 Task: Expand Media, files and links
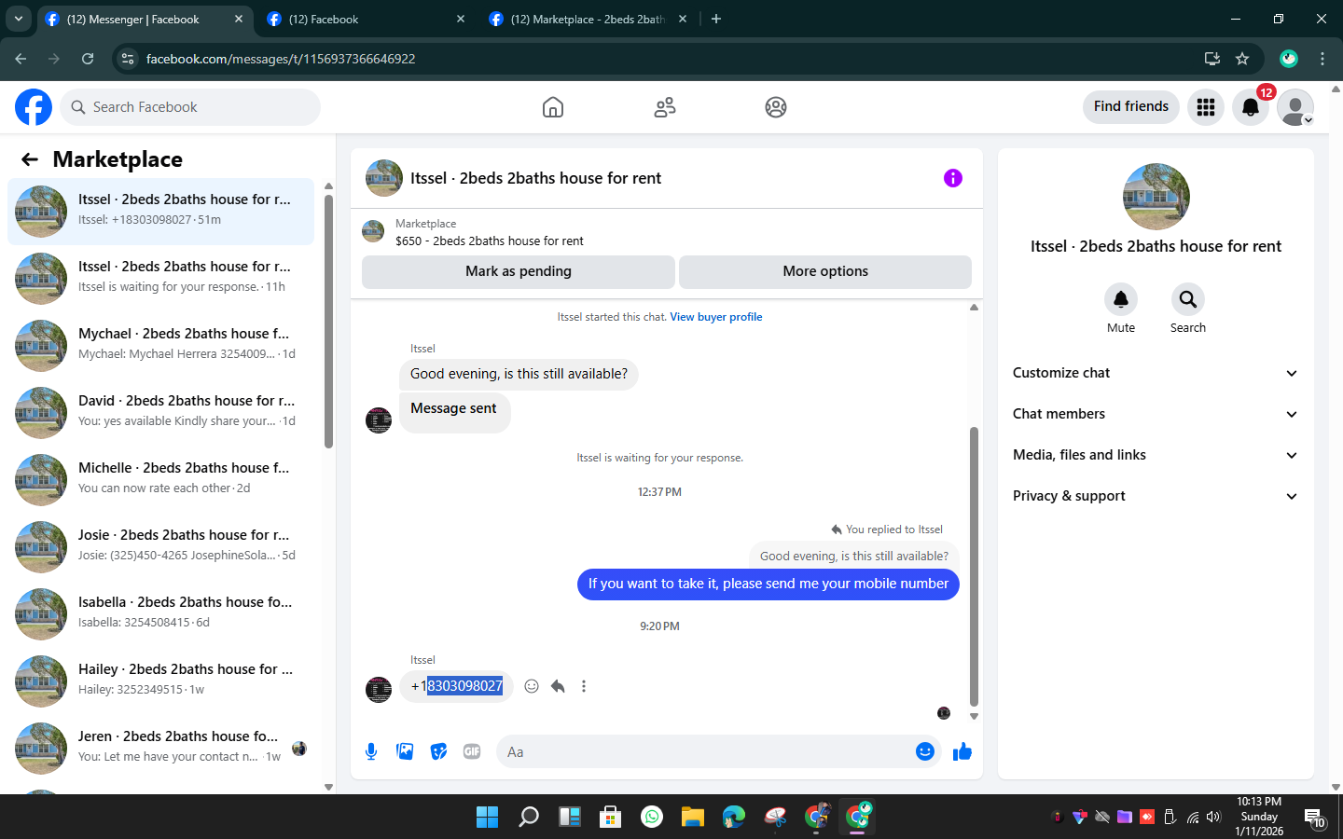pos(1156,455)
